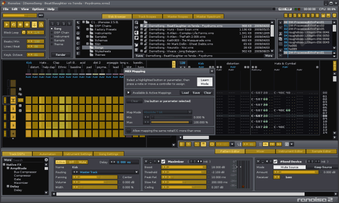
Task: Click Load in MIDI Mapping dialog
Action: pos(185,92)
